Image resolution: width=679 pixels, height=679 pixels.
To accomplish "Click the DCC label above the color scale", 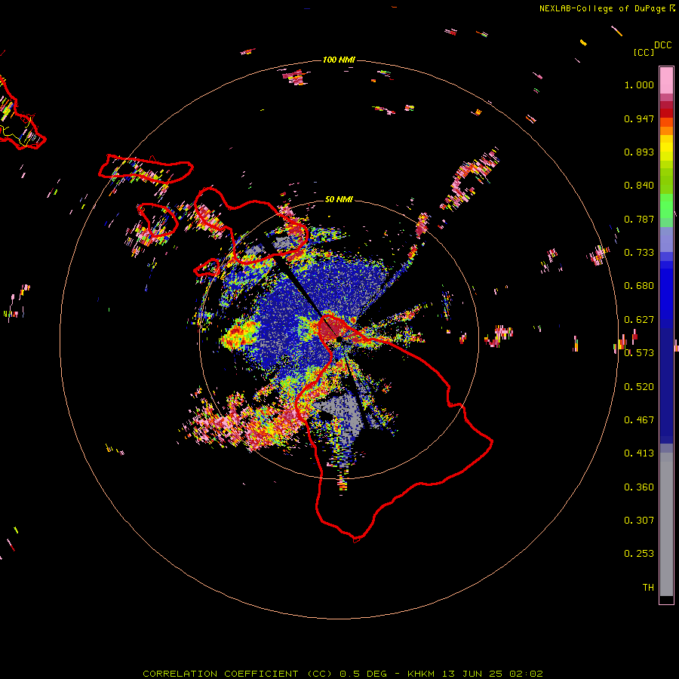I will (x=663, y=45).
